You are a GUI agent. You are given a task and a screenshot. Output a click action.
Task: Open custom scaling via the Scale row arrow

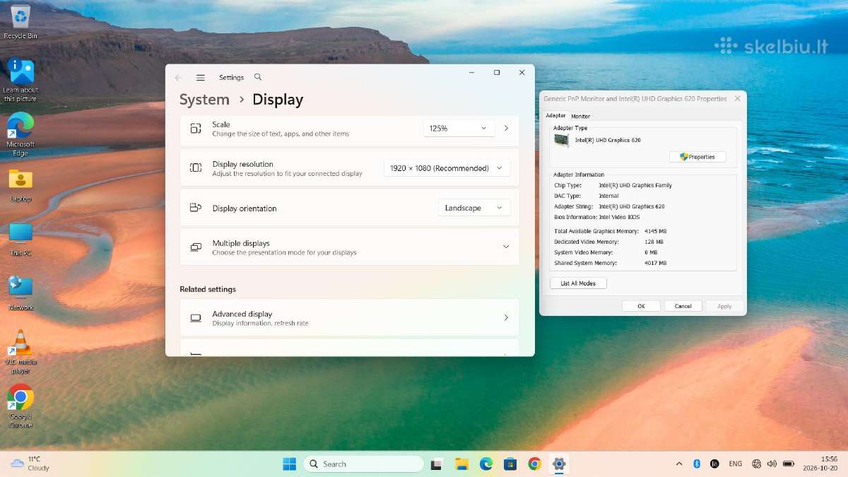[506, 129]
